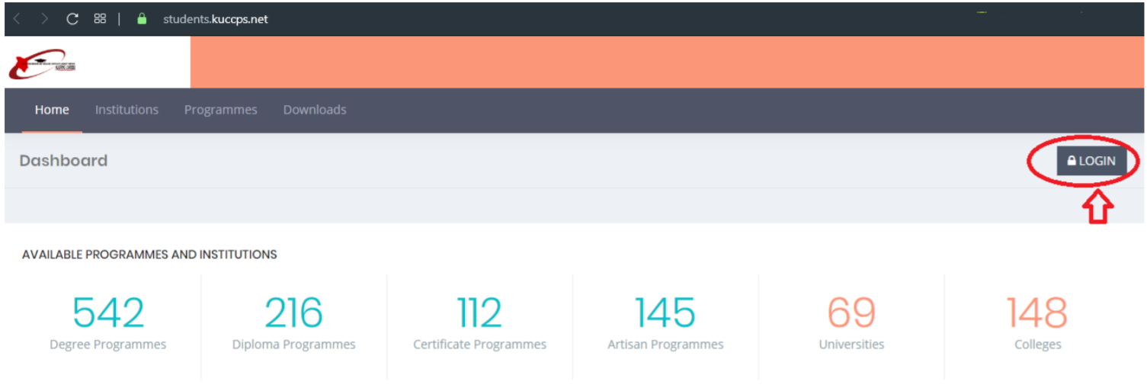This screenshot has height=388, width=1147.
Task: Click the Available Programmes and Institutions heading
Action: 149,255
